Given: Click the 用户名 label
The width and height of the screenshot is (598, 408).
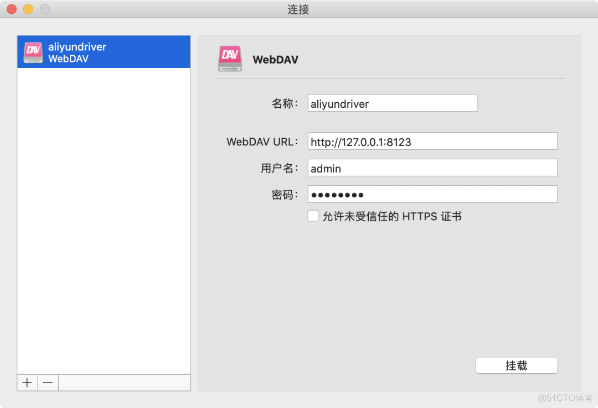Looking at the screenshot, I should coord(279,168).
